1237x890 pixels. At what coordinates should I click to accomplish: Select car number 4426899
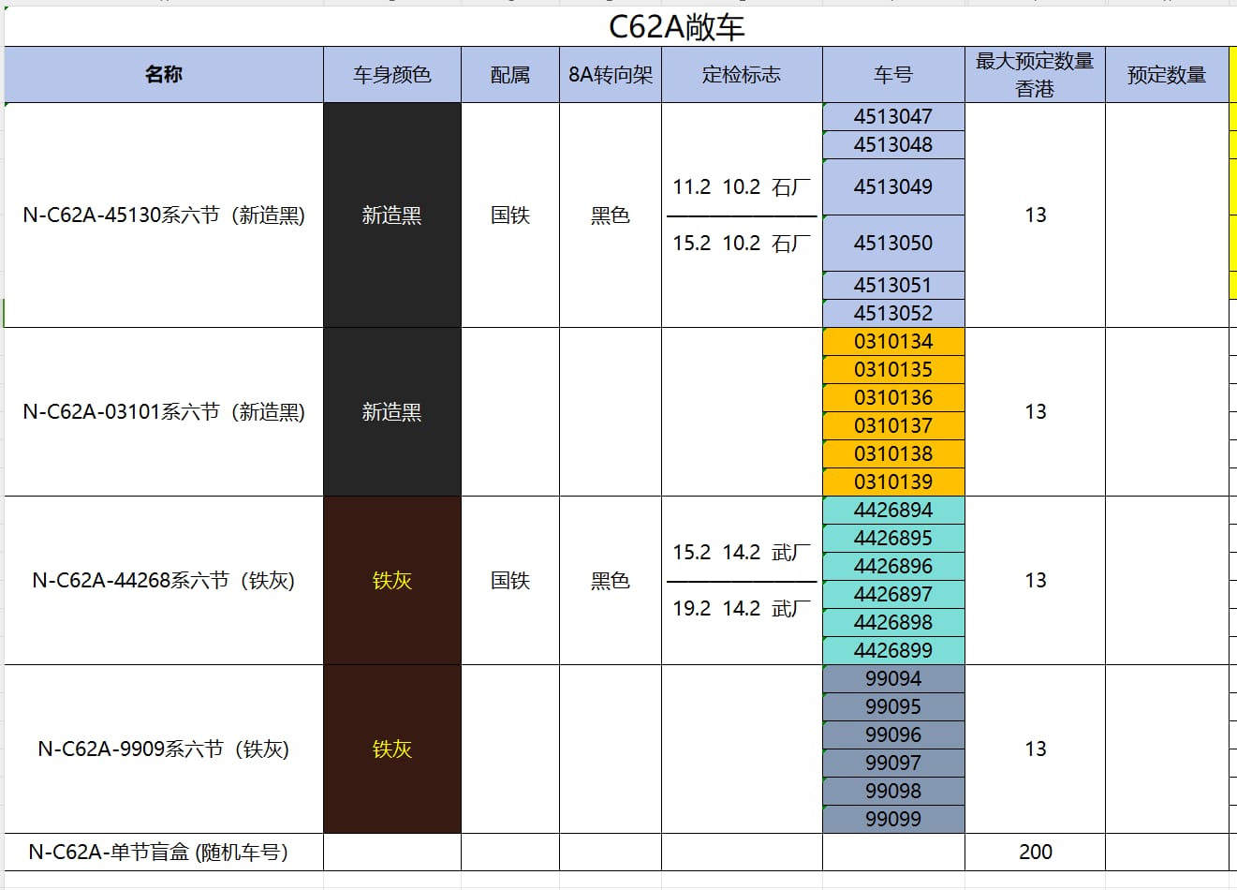pos(893,651)
